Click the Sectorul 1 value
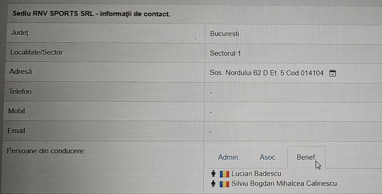 coord(225,53)
